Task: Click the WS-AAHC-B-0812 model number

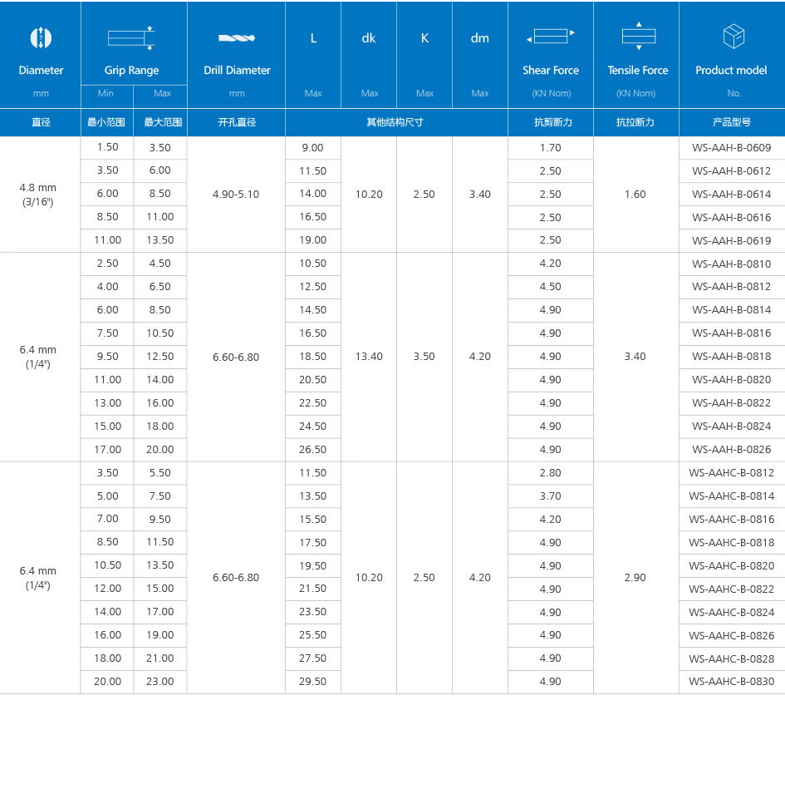Action: pos(731,473)
